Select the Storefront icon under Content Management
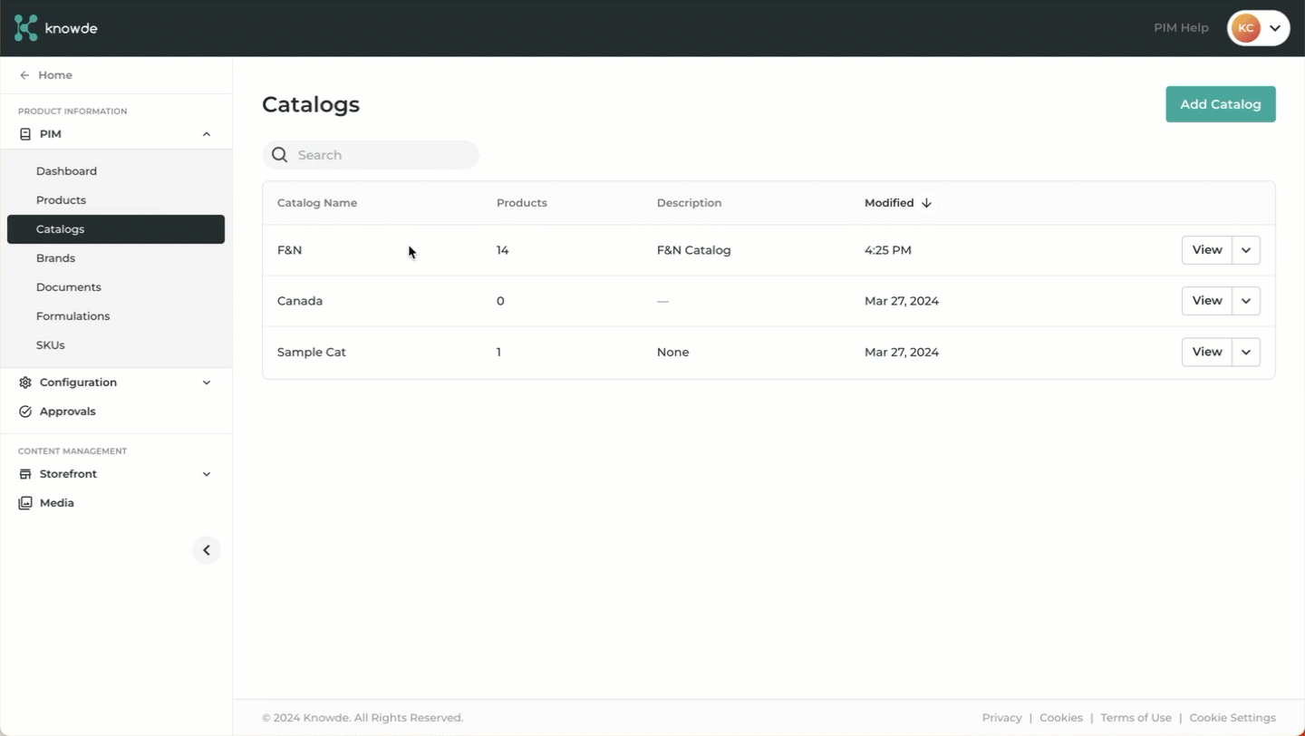This screenshot has width=1305, height=736. (x=24, y=473)
